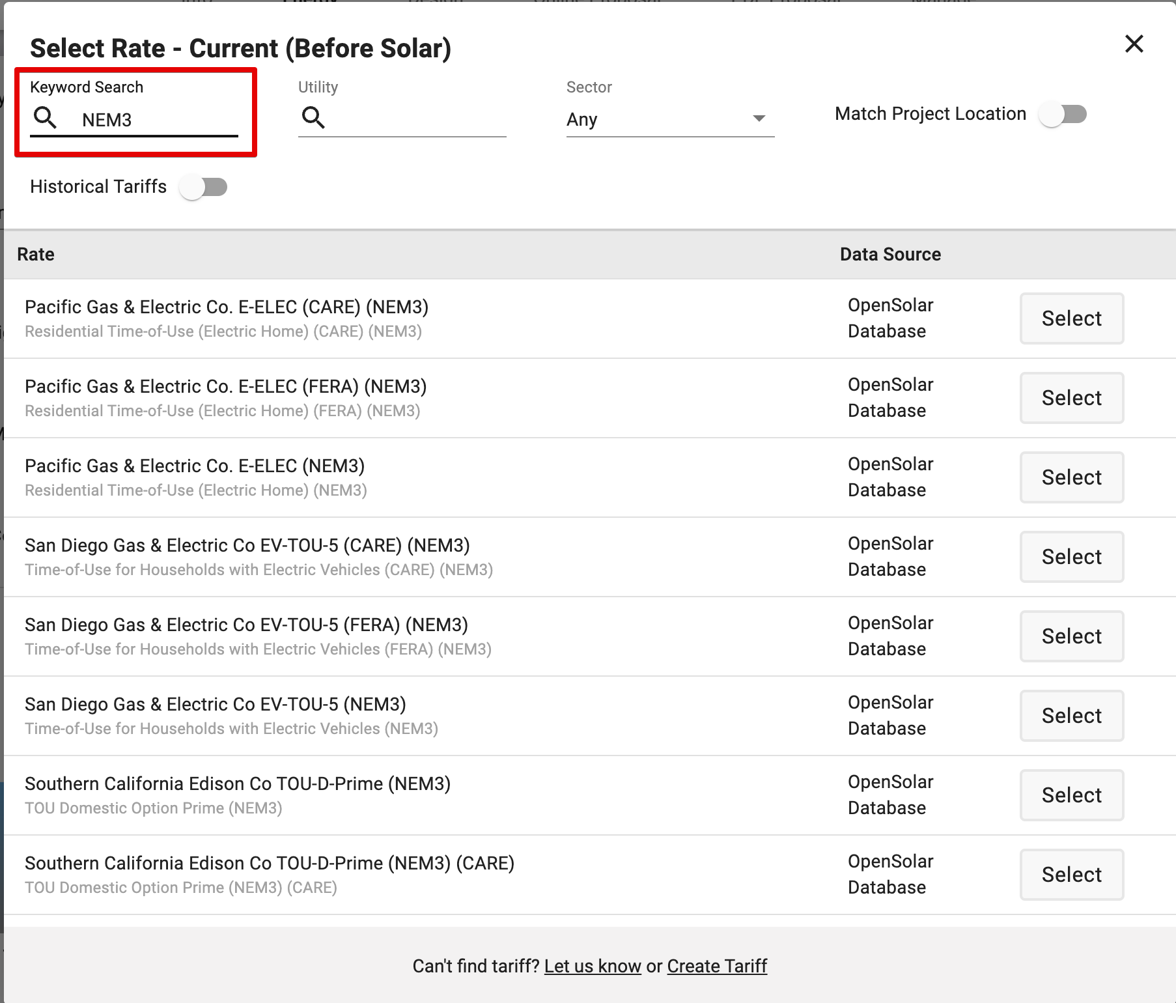
Task: Click 'Pacific Gas & Electric Co. E-ELEC (FERA) (NEM3)' text
Action: coord(226,386)
